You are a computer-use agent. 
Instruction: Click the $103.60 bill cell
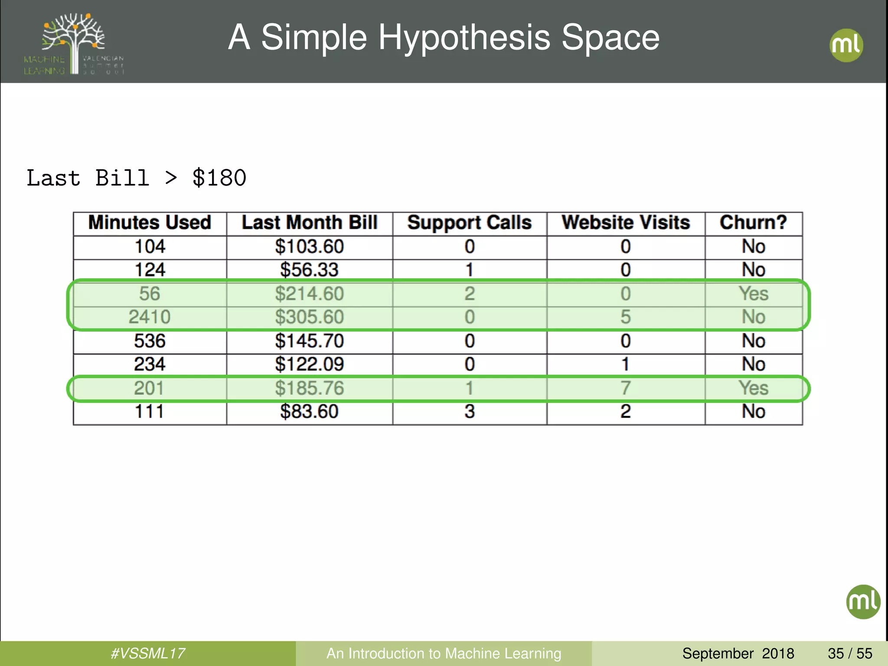pos(310,247)
